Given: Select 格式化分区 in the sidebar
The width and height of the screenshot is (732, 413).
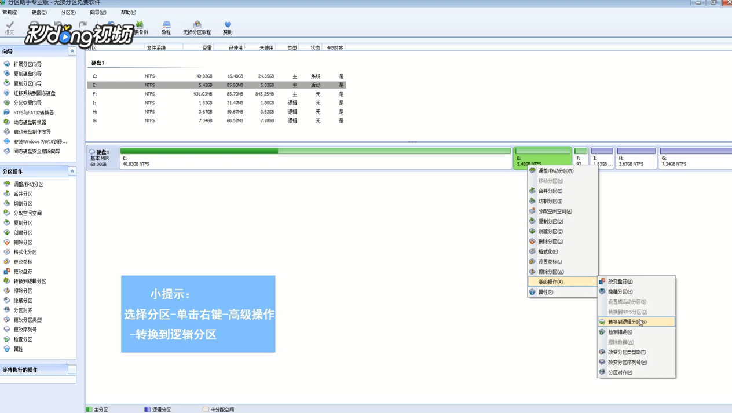Looking at the screenshot, I should tap(25, 253).
